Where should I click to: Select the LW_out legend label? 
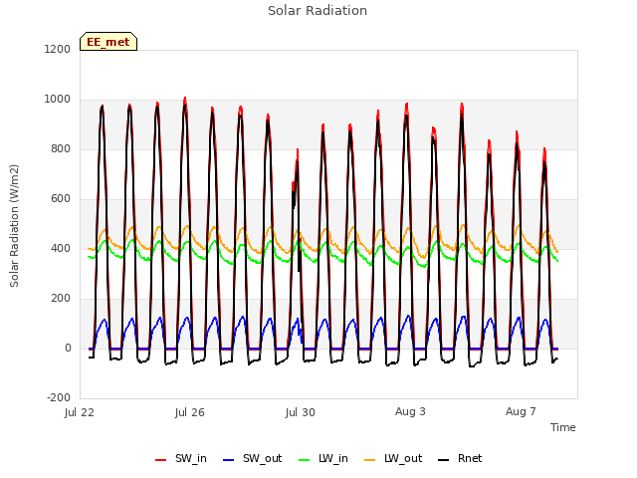pos(403,459)
